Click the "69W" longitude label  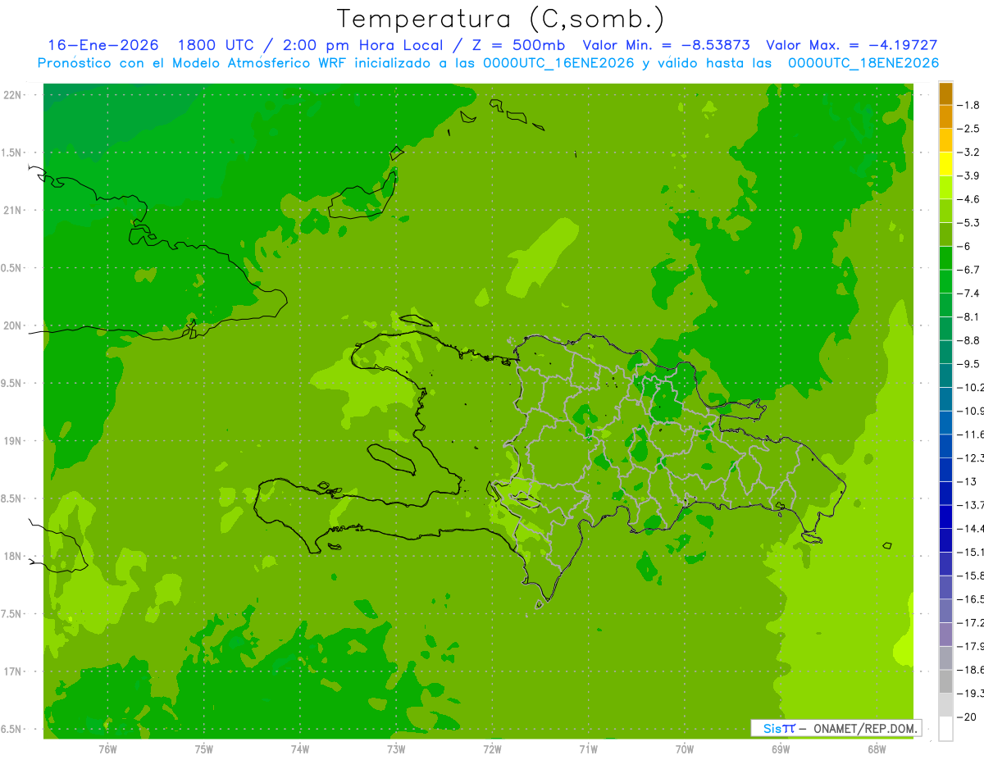[x=781, y=749]
